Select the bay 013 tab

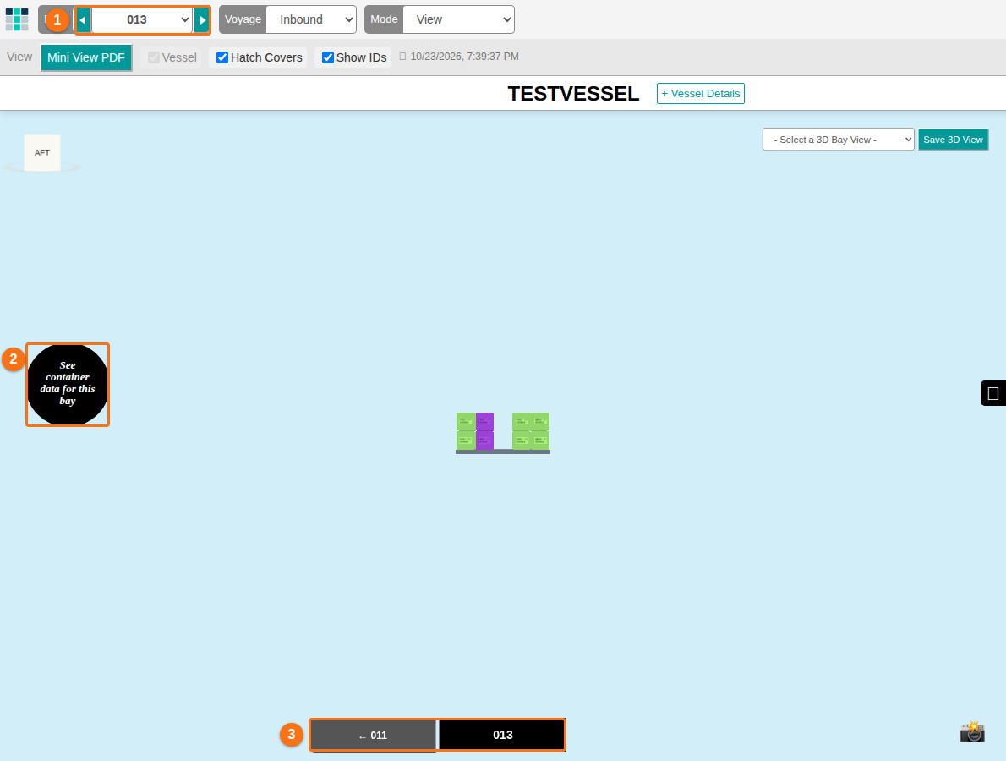point(502,736)
